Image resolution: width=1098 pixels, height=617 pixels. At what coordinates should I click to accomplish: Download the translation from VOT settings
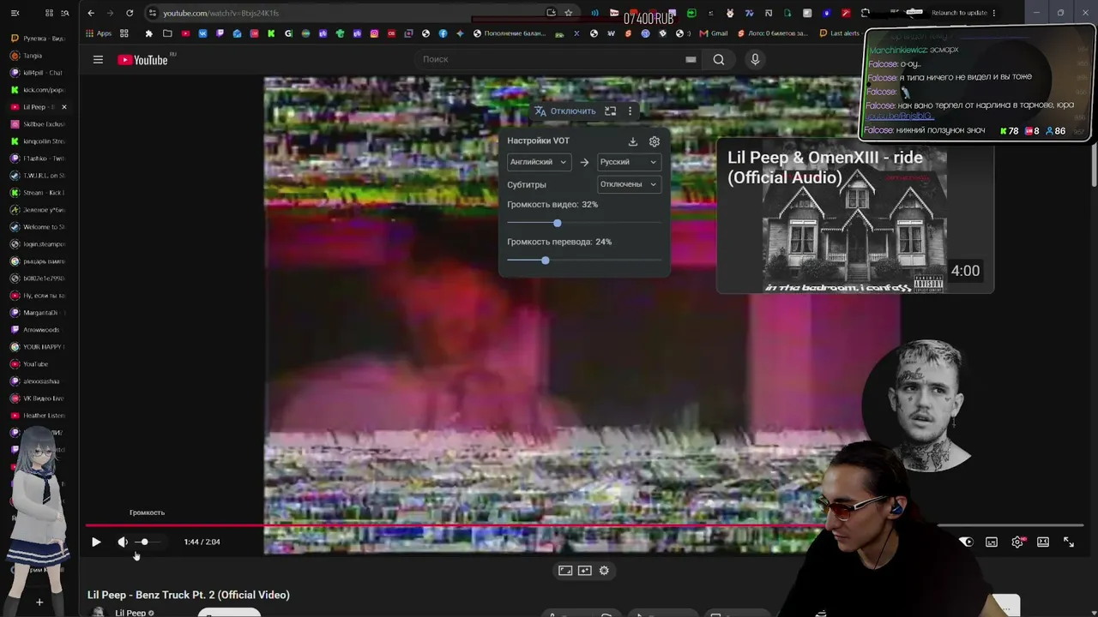click(633, 141)
